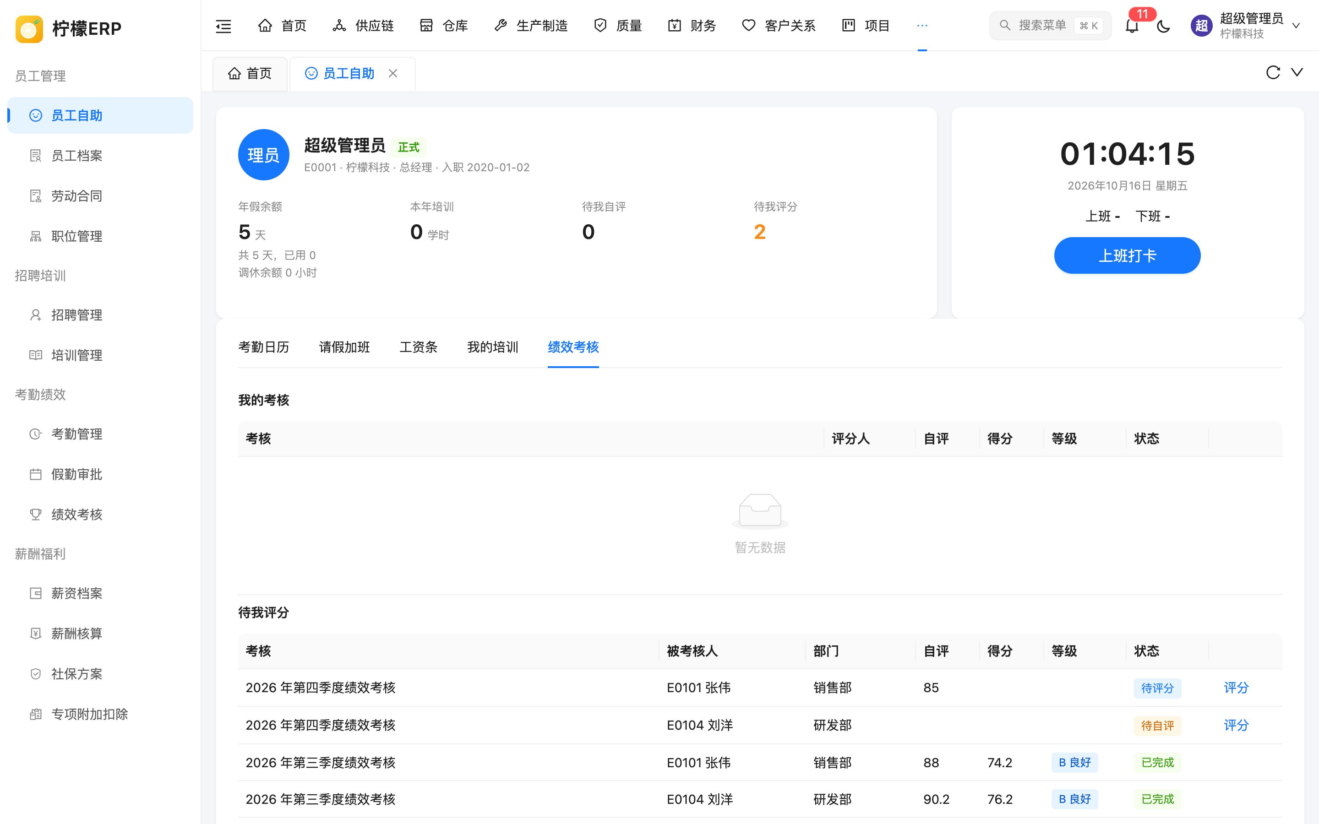Open 招聘管理 in the sidebar
Image resolution: width=1319 pixels, height=824 pixels.
point(100,315)
